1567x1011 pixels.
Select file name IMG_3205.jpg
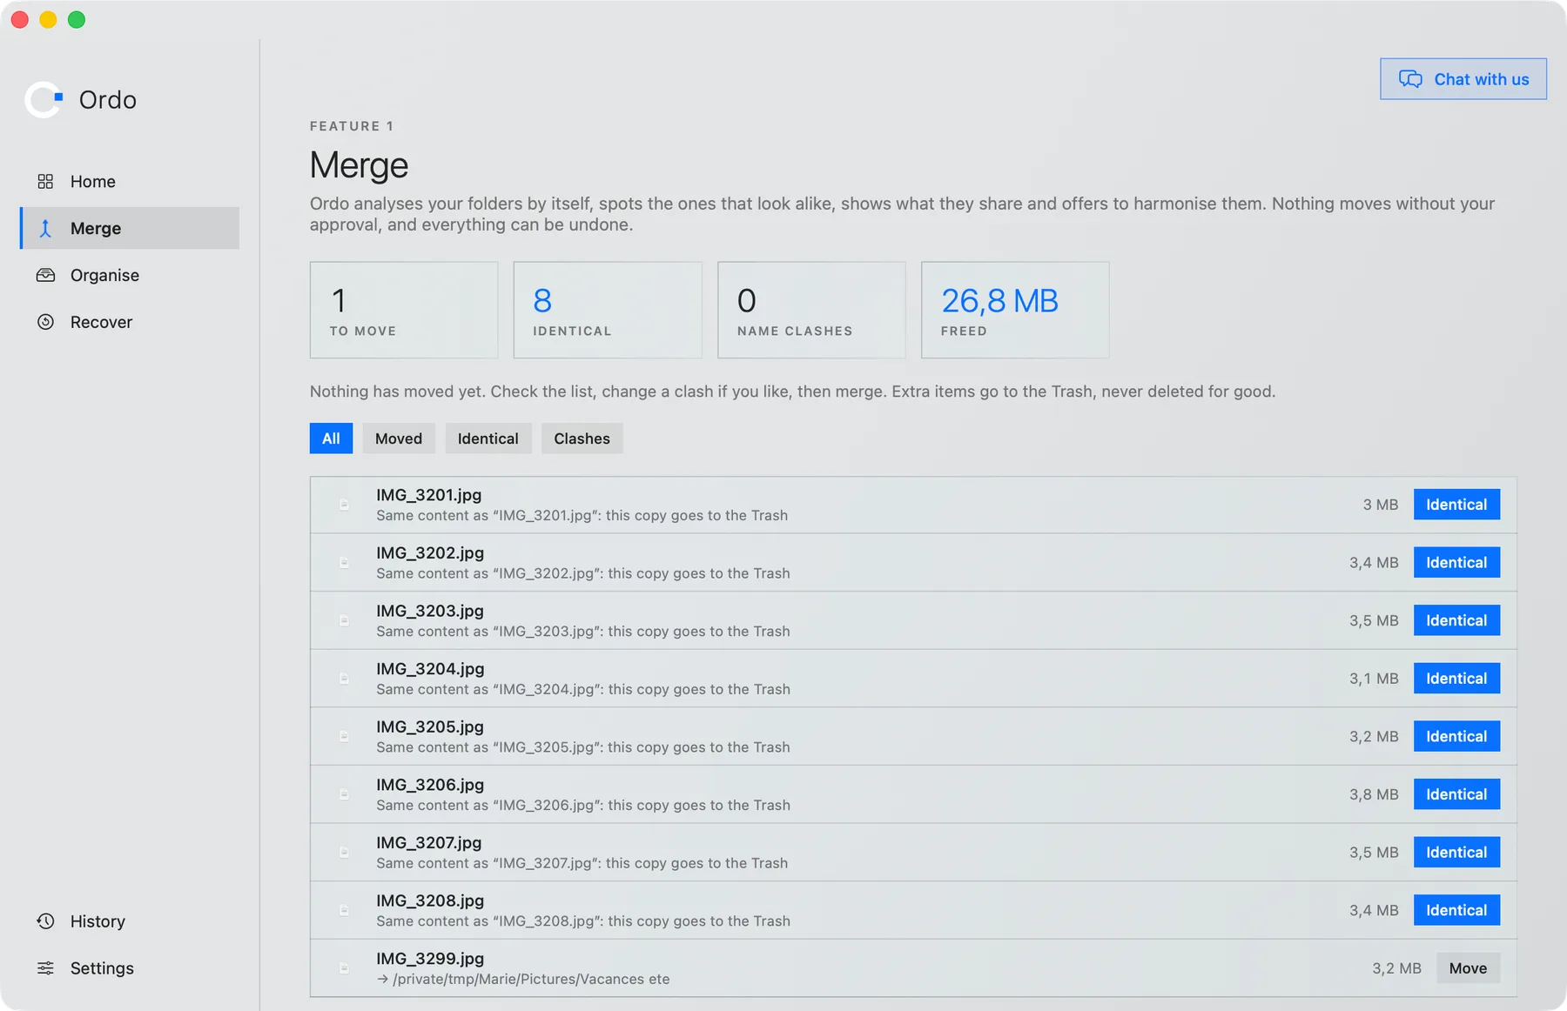(x=430, y=726)
